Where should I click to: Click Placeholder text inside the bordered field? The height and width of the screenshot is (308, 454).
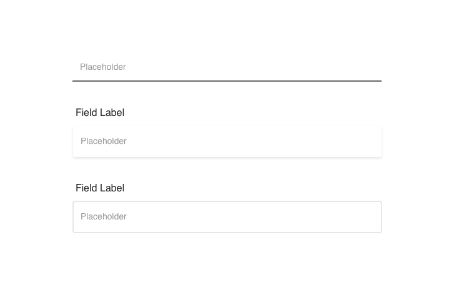104,217
